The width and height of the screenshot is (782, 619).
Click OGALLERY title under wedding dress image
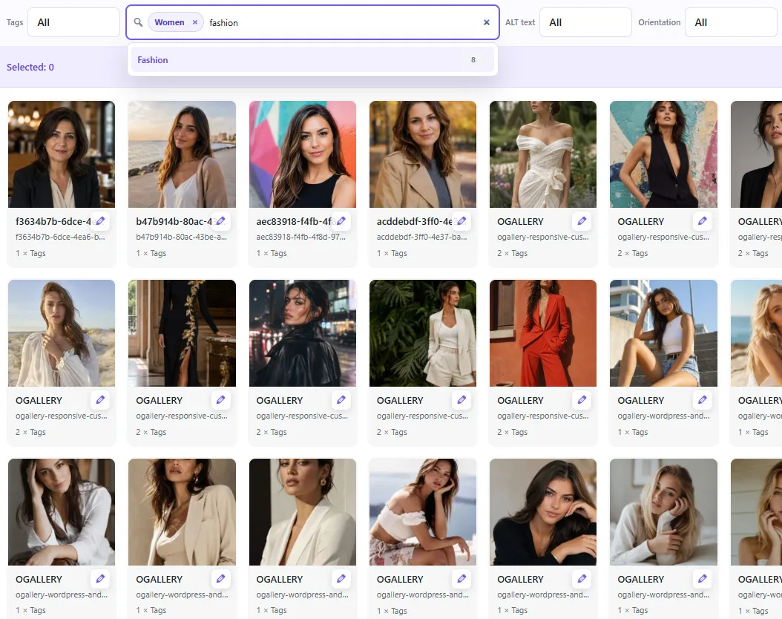(520, 221)
